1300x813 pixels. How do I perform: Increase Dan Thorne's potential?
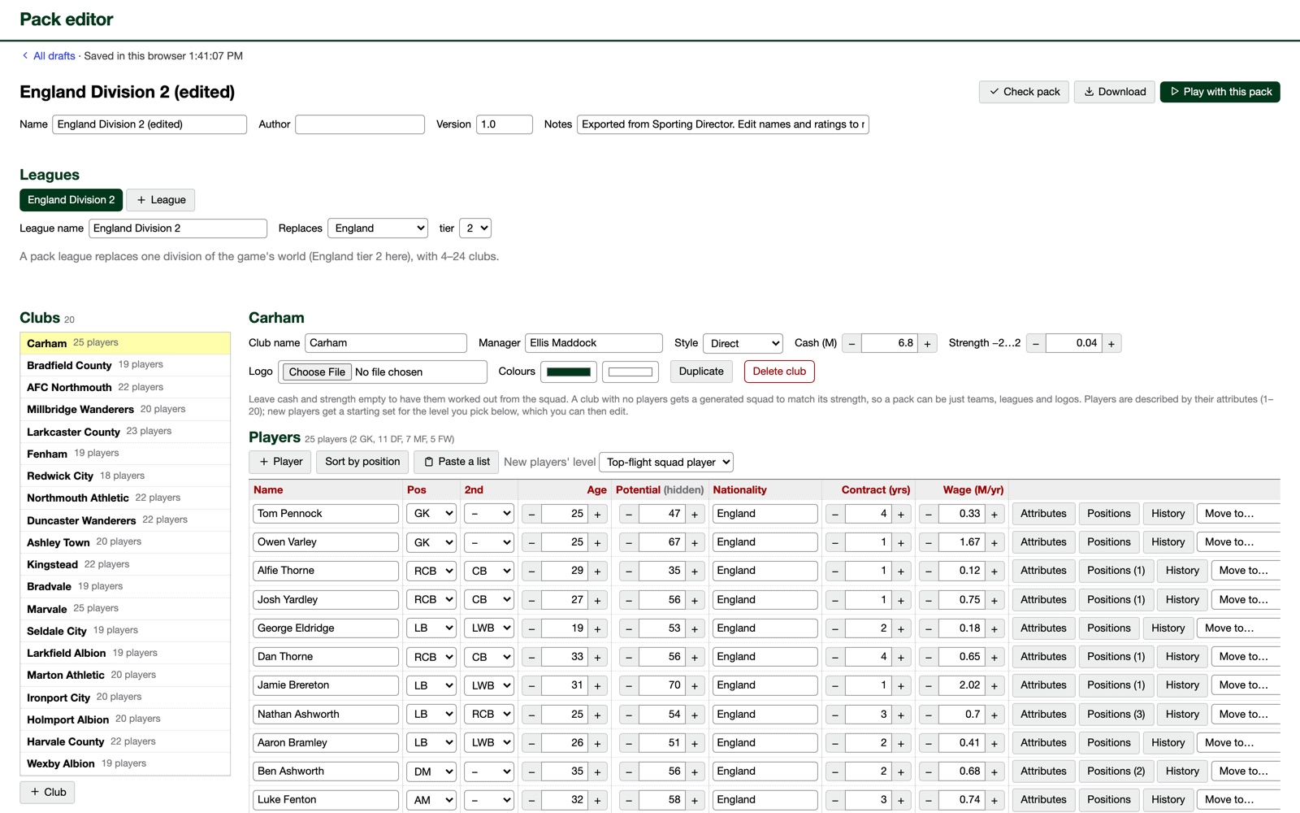click(695, 657)
